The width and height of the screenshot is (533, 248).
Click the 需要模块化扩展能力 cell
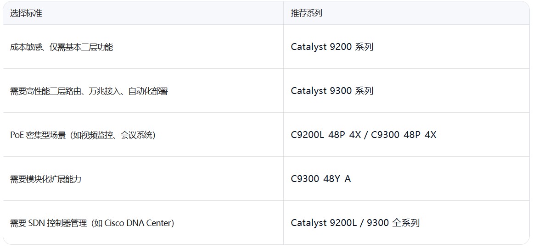point(45,179)
